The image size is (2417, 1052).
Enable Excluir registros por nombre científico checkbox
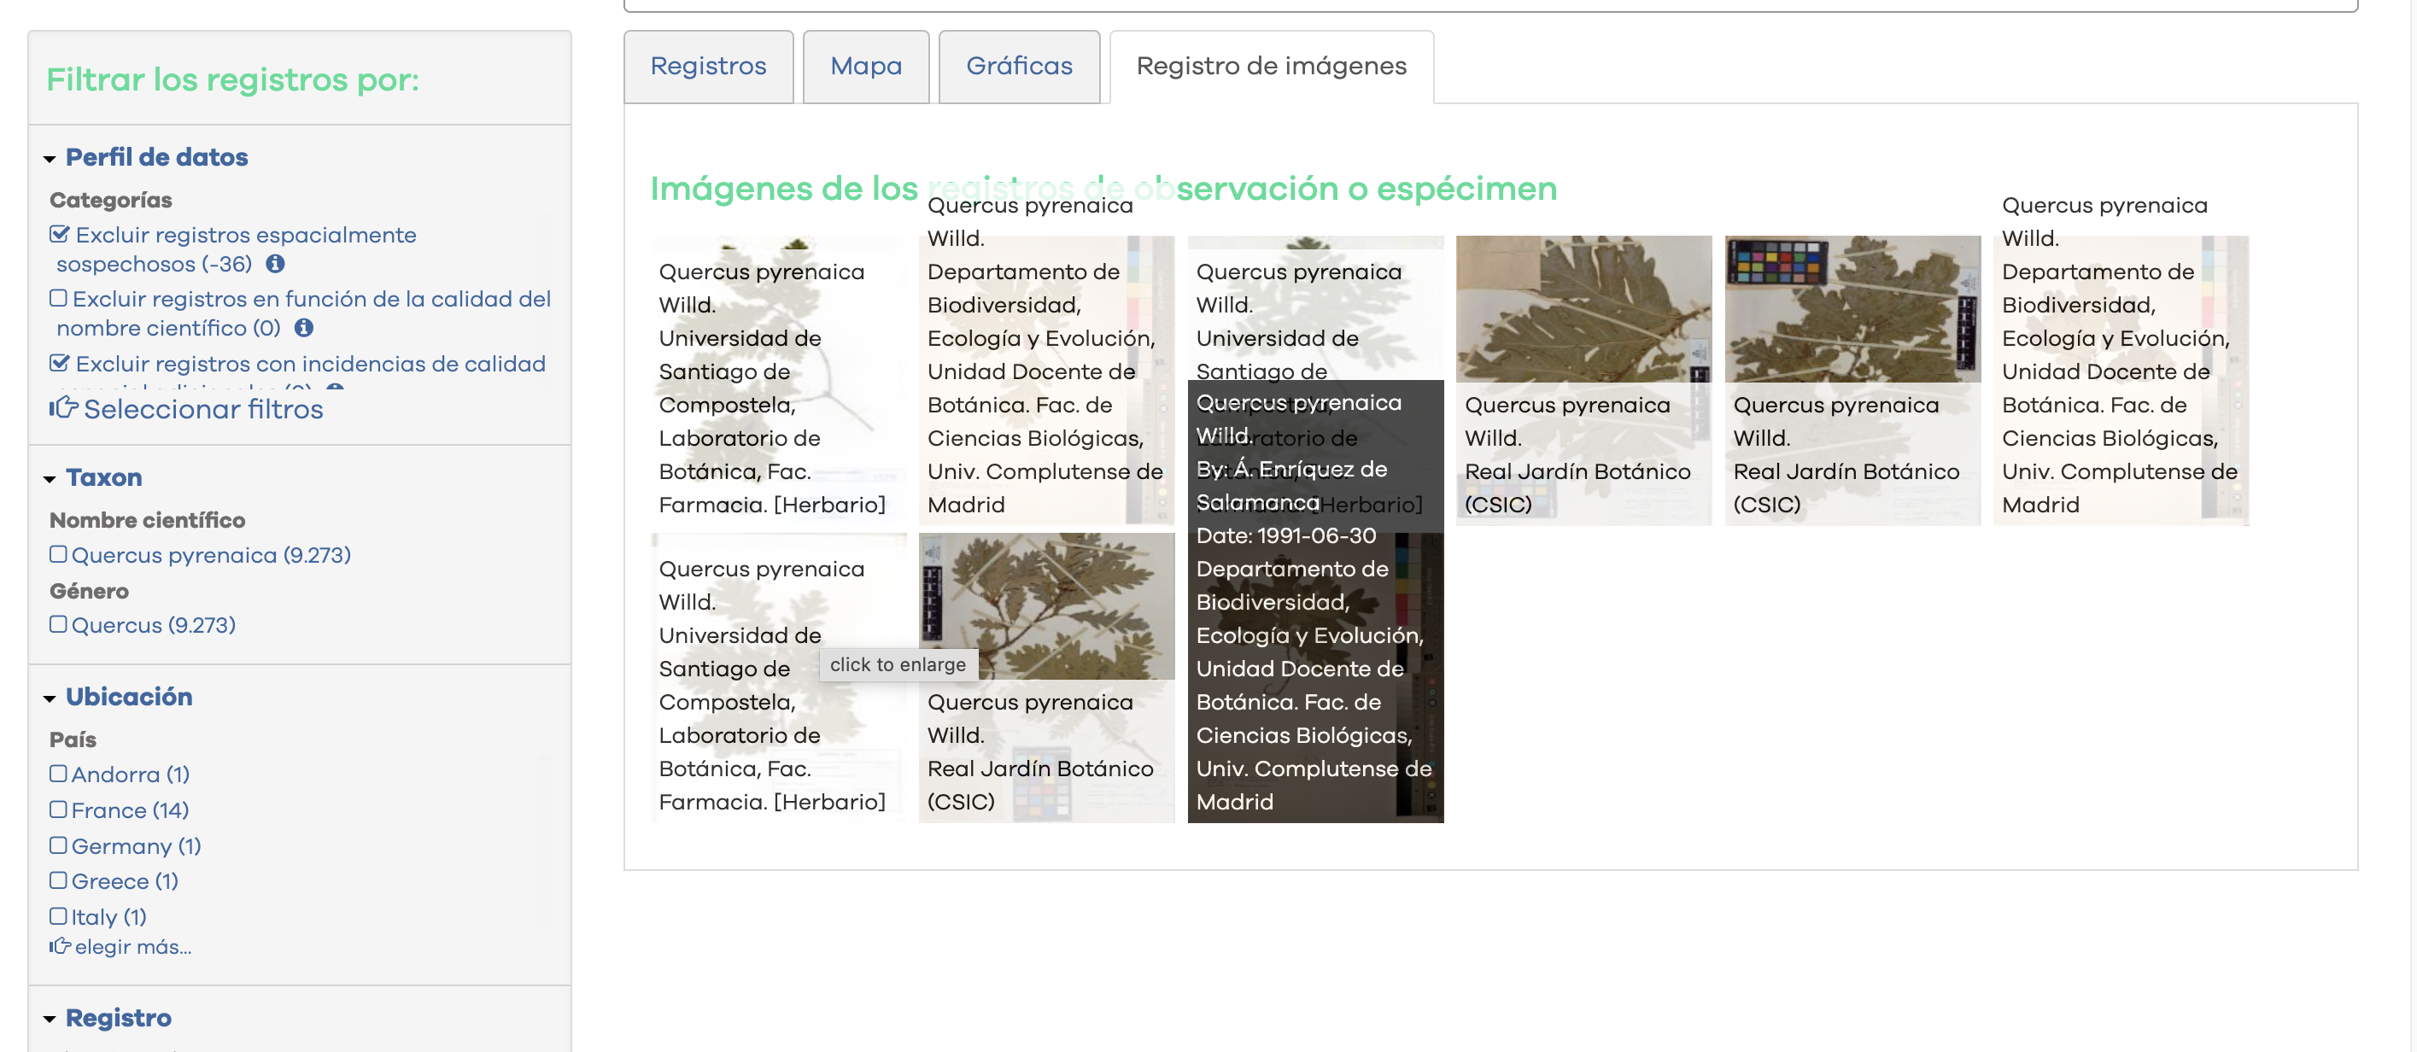[x=58, y=298]
